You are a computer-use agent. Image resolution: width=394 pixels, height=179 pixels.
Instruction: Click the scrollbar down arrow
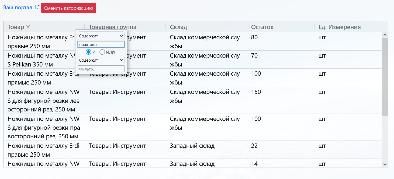point(385,164)
